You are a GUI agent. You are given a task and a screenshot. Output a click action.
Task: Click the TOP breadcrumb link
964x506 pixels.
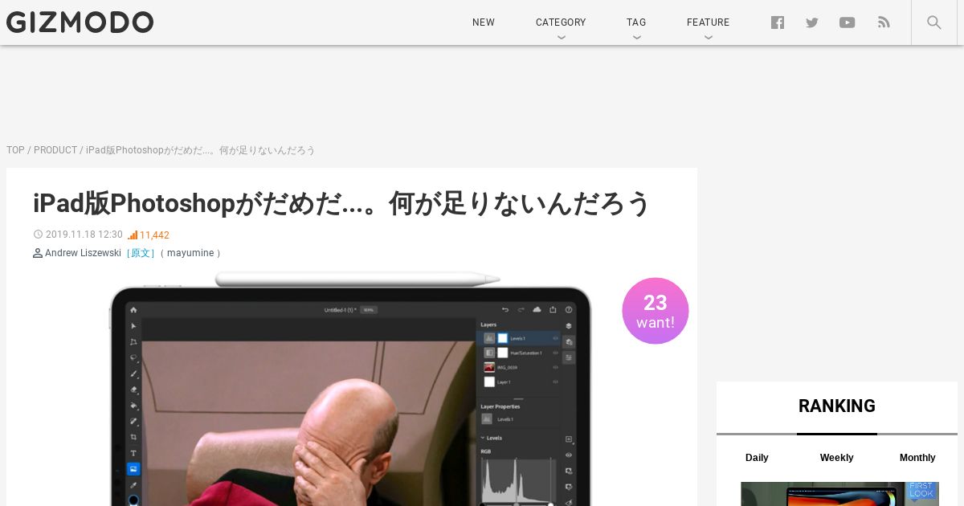[x=15, y=150]
